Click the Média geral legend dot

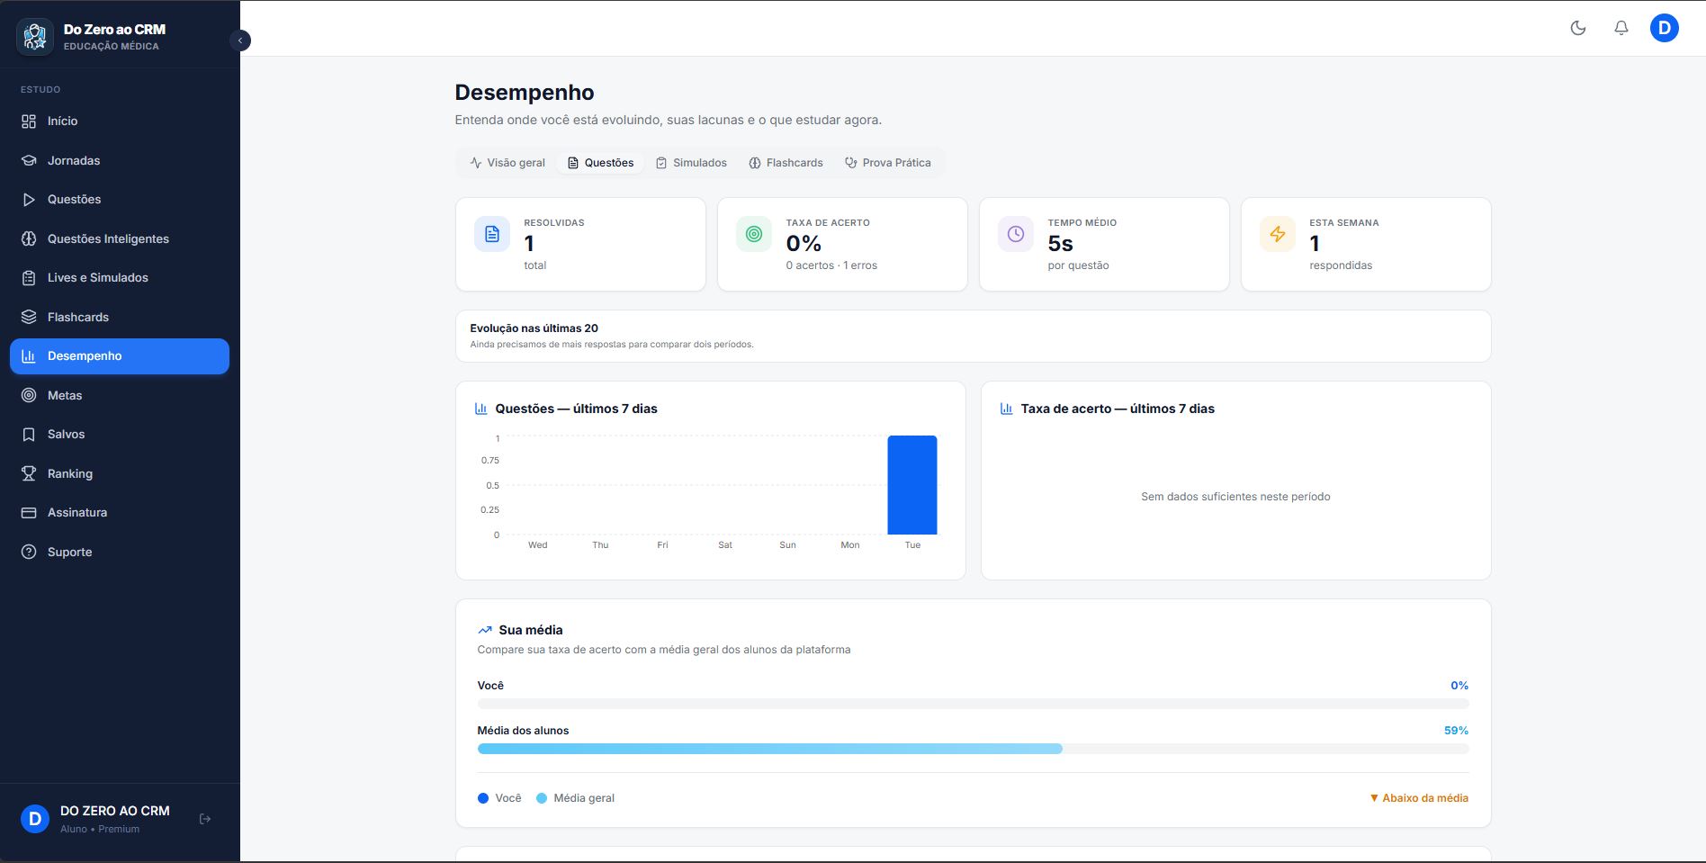[x=542, y=798]
